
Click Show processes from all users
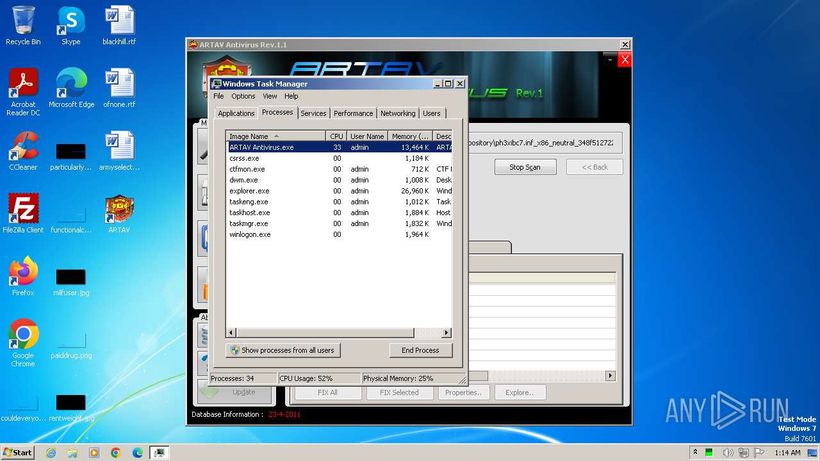283,350
